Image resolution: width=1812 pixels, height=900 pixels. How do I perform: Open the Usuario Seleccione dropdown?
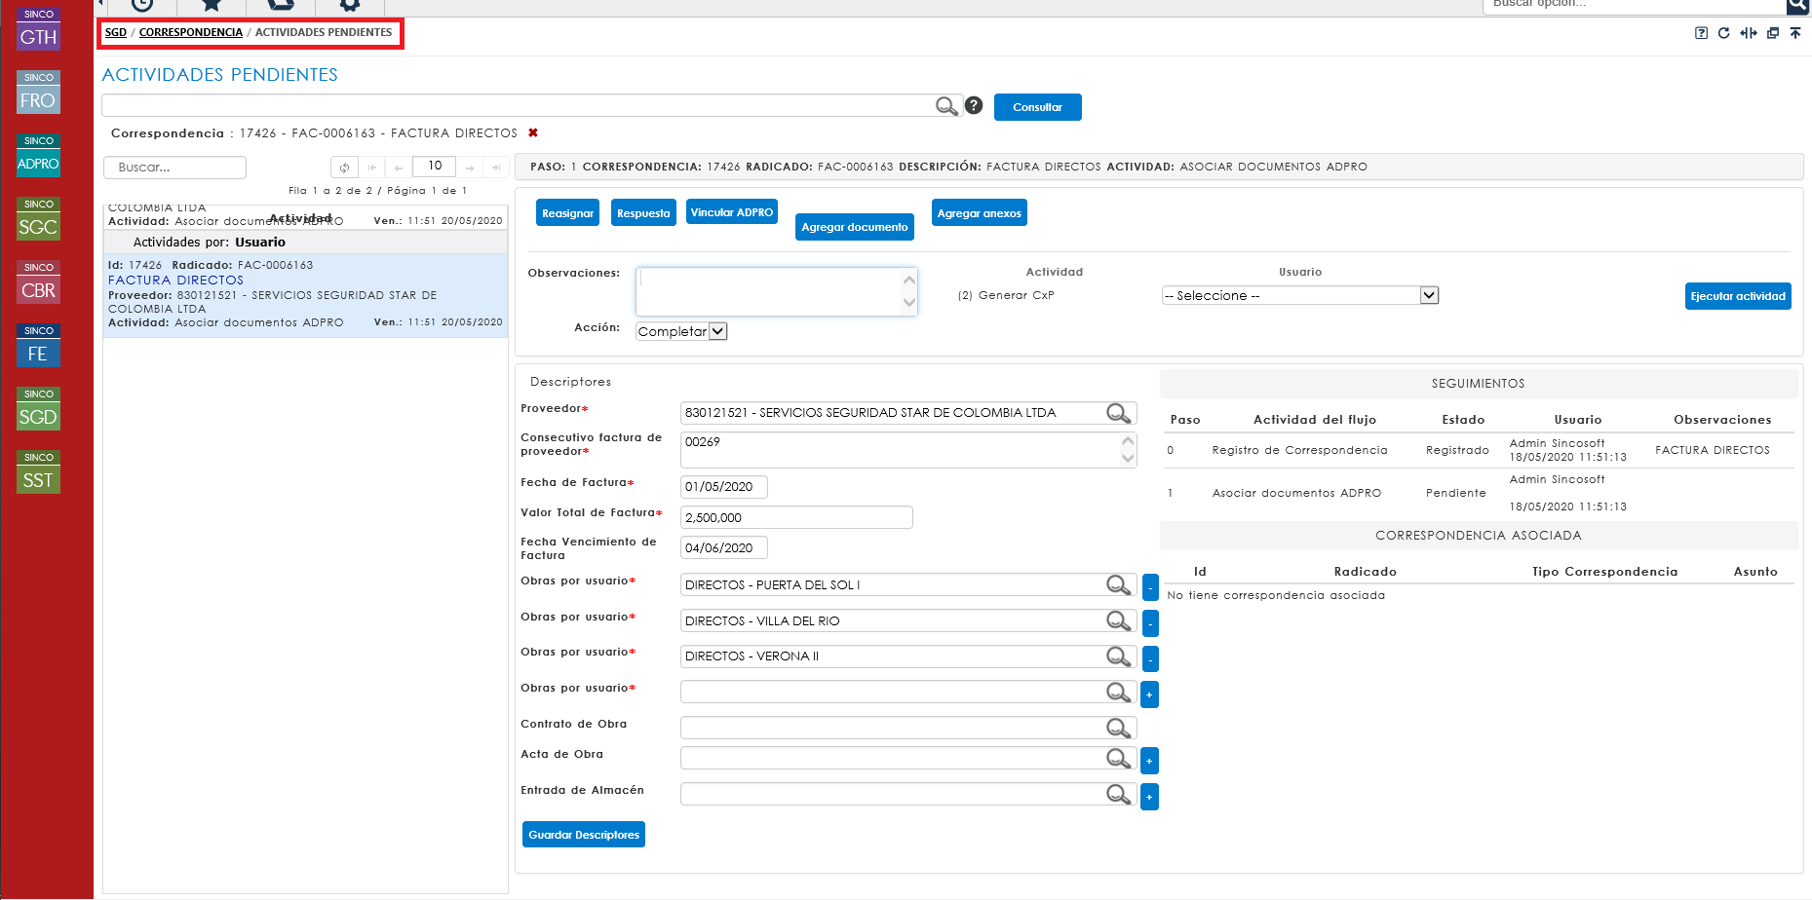[x=1300, y=295]
